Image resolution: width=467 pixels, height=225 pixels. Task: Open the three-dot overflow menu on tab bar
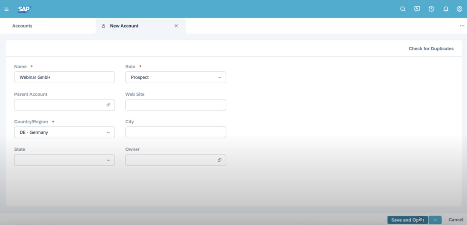click(462, 26)
